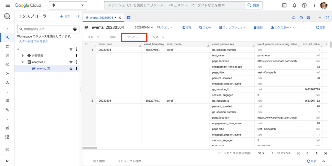This screenshot has height=166, width=332.
Task: Star the top project node
Action: [71, 49]
